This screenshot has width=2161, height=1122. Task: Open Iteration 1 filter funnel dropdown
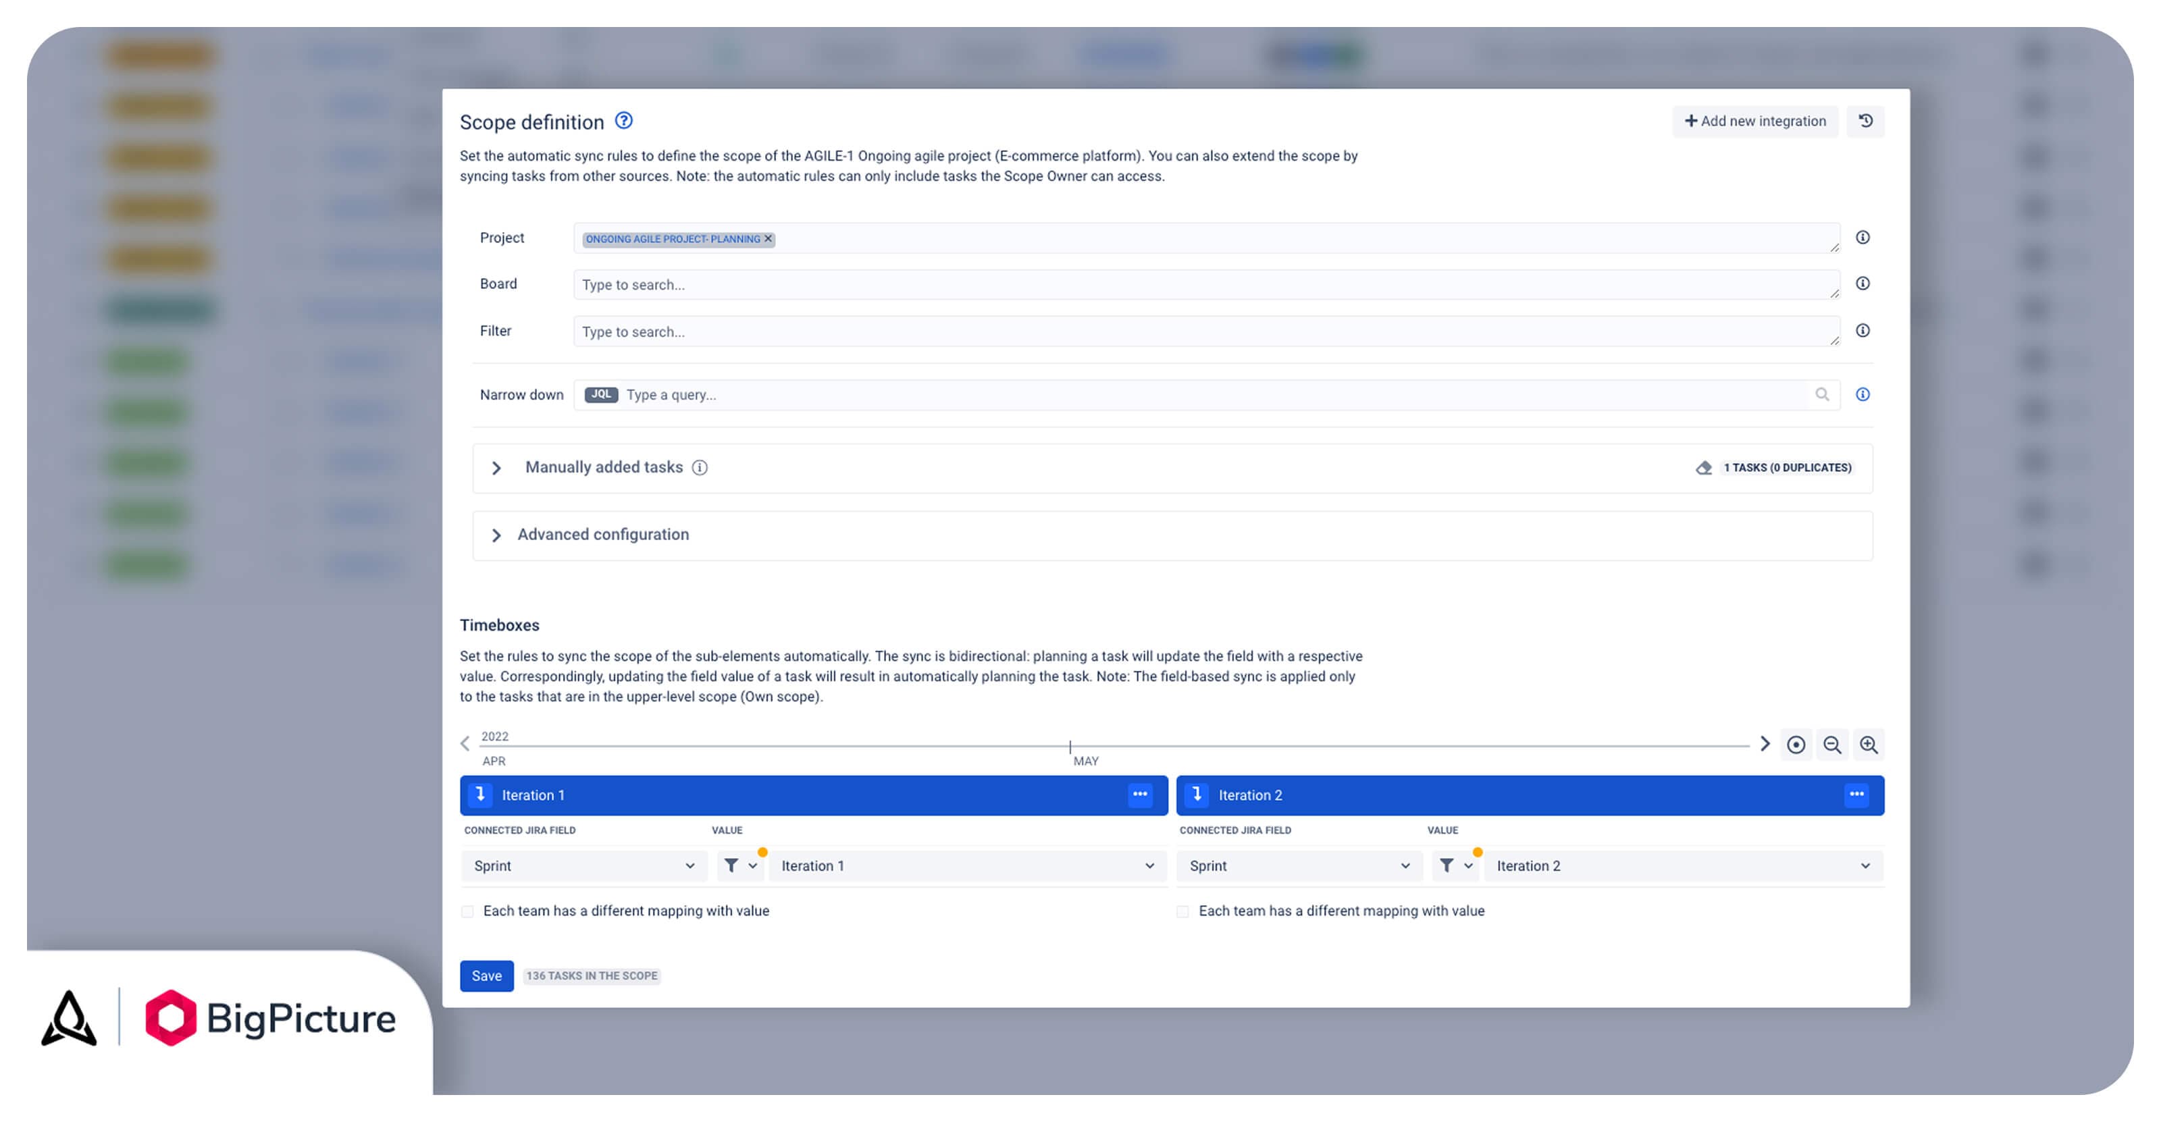(740, 866)
